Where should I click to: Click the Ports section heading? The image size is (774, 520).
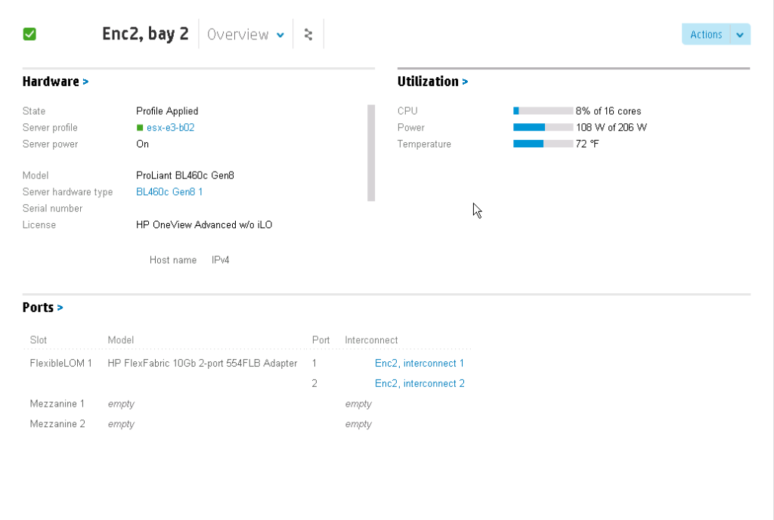pos(38,308)
